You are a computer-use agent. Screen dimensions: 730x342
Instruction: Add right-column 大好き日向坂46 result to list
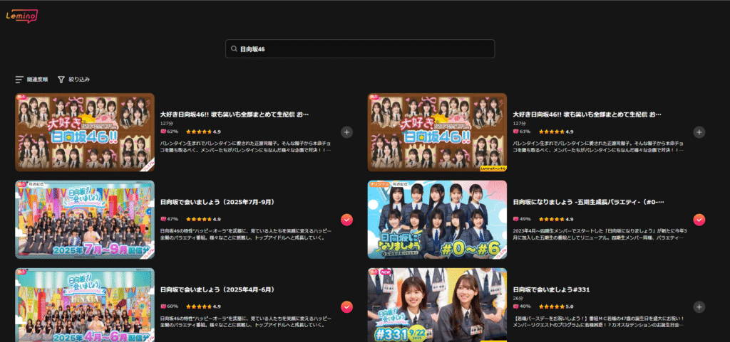tap(699, 132)
